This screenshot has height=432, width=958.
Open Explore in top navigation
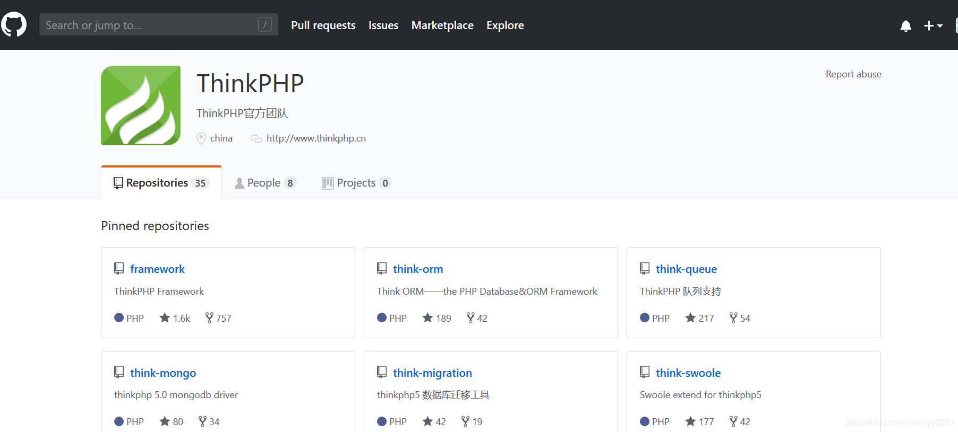tap(505, 25)
